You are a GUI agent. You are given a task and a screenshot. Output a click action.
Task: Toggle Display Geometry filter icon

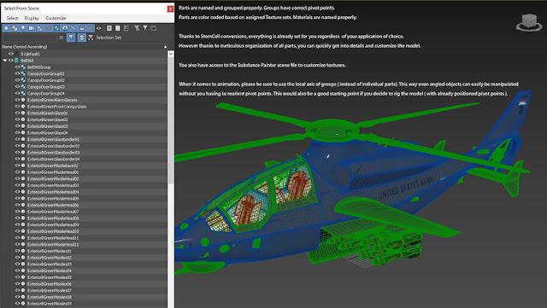[x=6, y=28]
